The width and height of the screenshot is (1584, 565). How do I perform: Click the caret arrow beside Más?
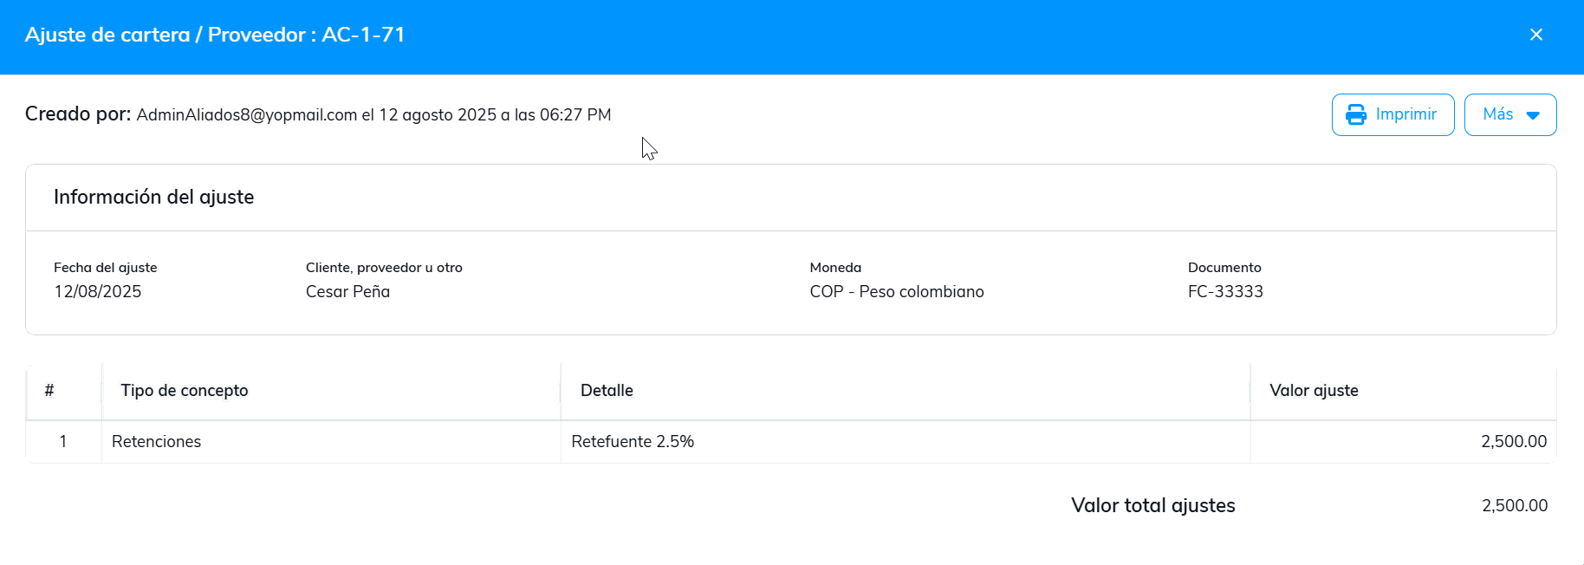(1532, 115)
